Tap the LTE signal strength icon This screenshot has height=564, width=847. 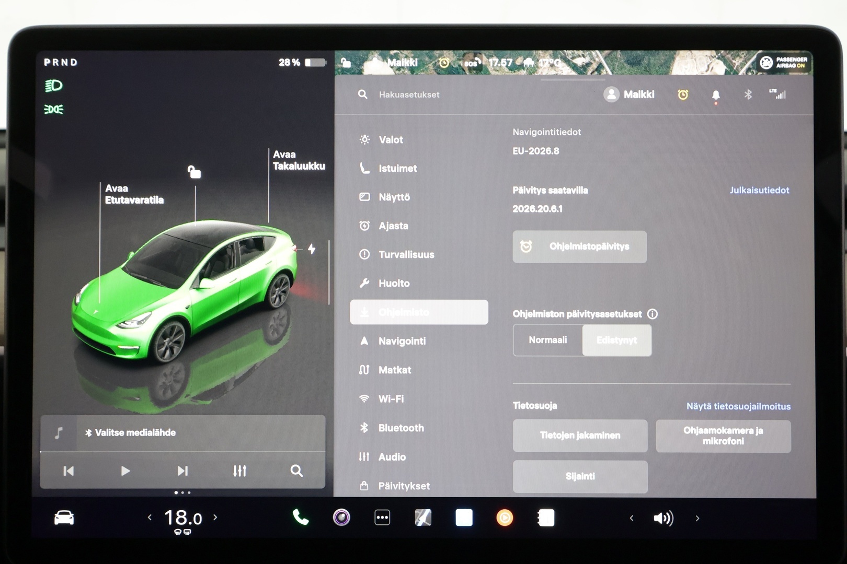[777, 94]
